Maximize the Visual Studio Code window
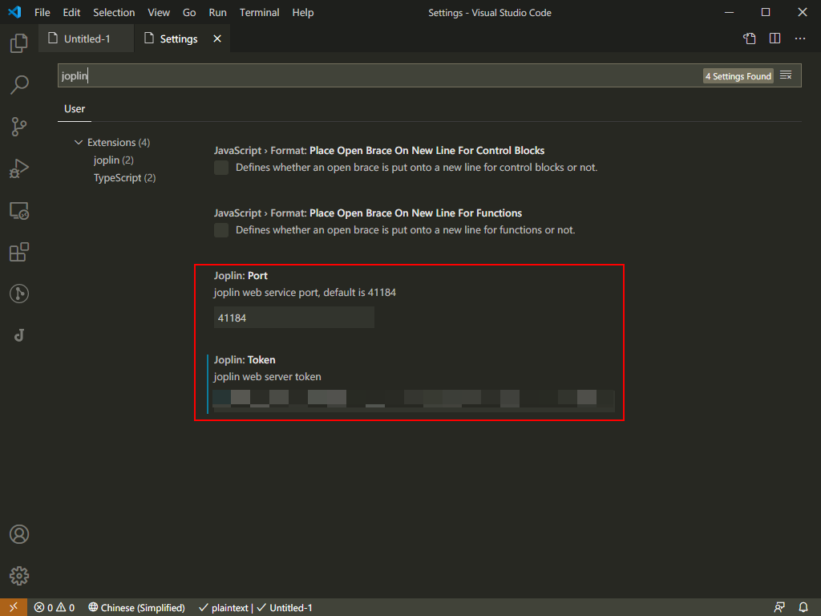The width and height of the screenshot is (821, 616). click(766, 12)
